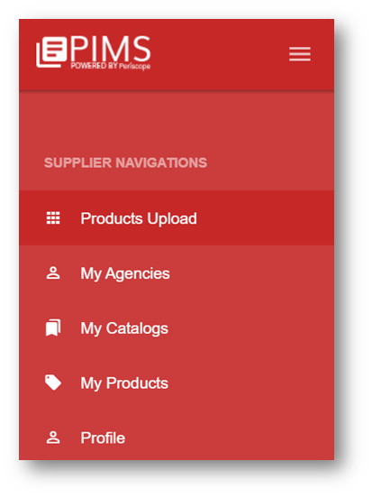Click the tag icon next to My Products
The height and width of the screenshot is (498, 372).
point(53,383)
